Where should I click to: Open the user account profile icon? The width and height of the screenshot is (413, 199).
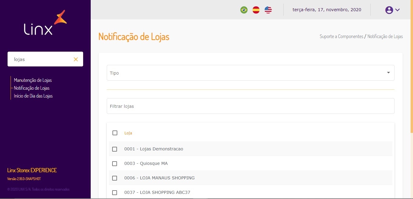click(389, 10)
